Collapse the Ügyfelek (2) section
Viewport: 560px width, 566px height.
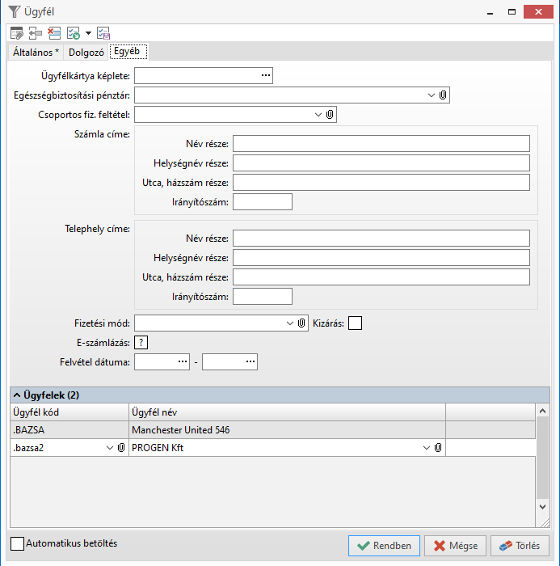click(x=17, y=395)
